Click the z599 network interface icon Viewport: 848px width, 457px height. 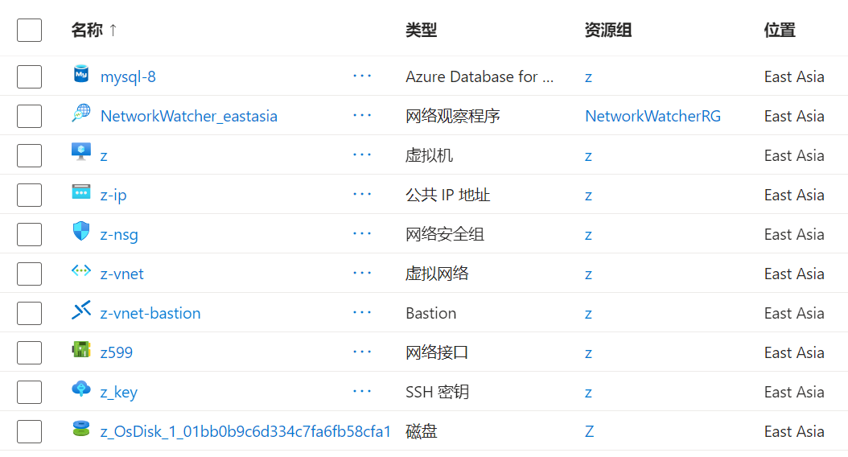point(81,350)
